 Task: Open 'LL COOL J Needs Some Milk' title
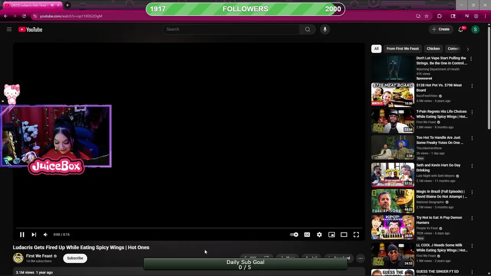point(442,248)
